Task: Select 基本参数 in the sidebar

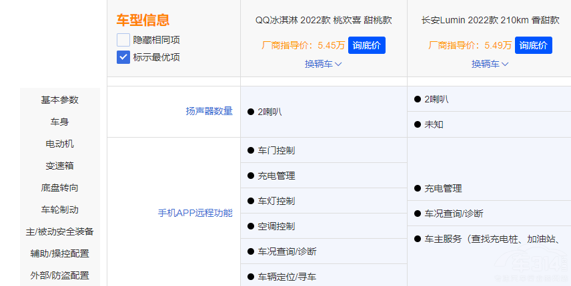Action: (x=60, y=100)
